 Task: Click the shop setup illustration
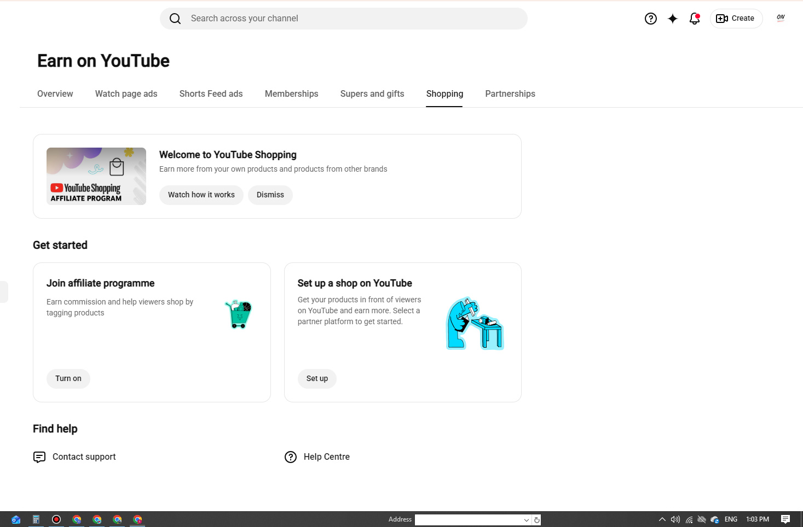(x=475, y=323)
